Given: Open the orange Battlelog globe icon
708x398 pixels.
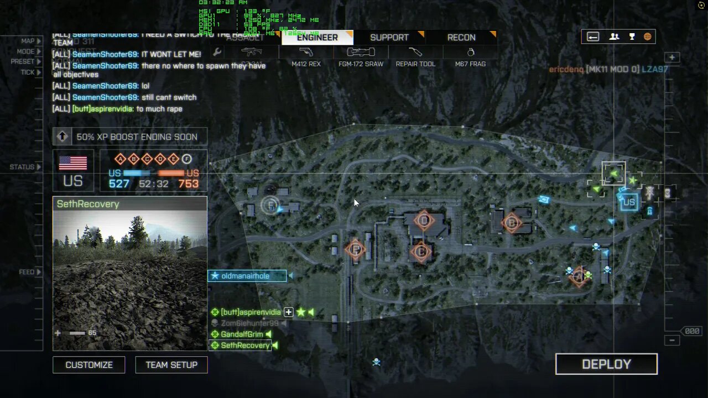Looking at the screenshot, I should pyautogui.click(x=647, y=37).
